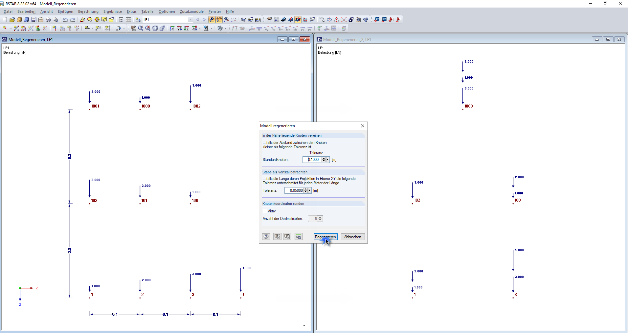The height and width of the screenshot is (333, 628).
Task: Click the 0.00 units button in dialog
Action: tap(299, 237)
